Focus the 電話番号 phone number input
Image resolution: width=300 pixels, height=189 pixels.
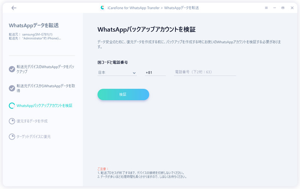pyautogui.click(x=205, y=72)
